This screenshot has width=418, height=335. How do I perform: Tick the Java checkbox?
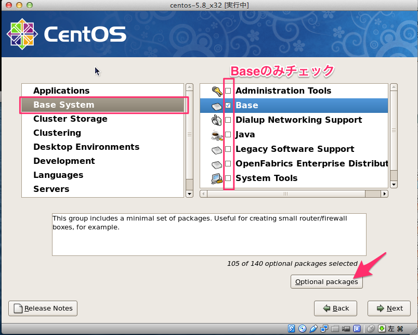tap(228, 134)
